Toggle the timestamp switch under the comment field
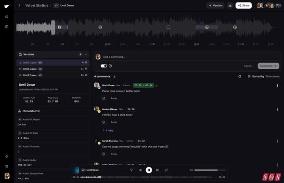The width and height of the screenshot is (284, 183). point(104,66)
